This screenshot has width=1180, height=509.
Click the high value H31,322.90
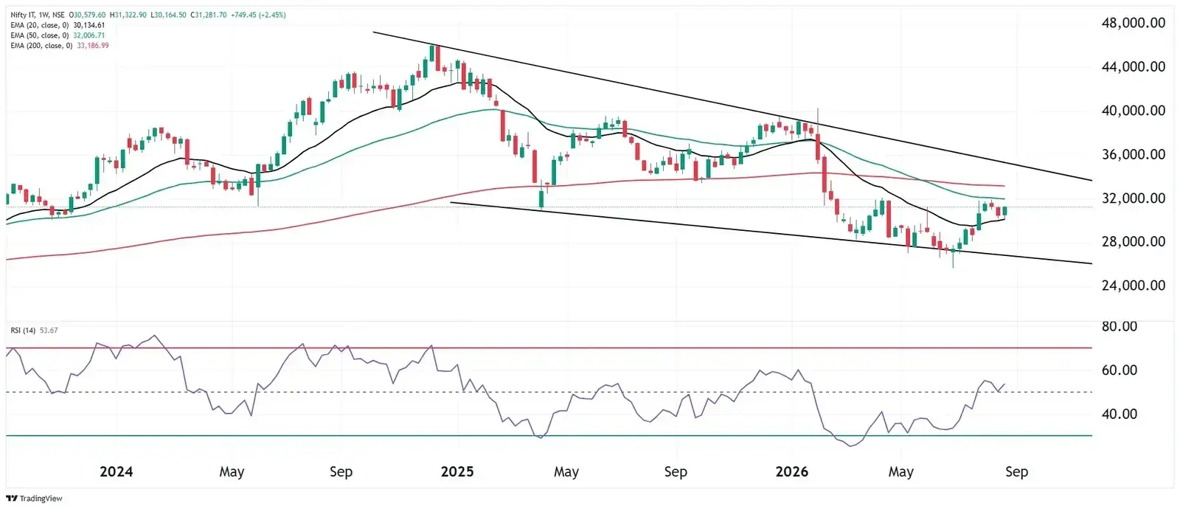pyautogui.click(x=129, y=15)
